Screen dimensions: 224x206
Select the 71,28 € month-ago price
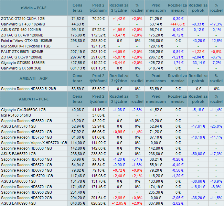click(x=156, y=132)
